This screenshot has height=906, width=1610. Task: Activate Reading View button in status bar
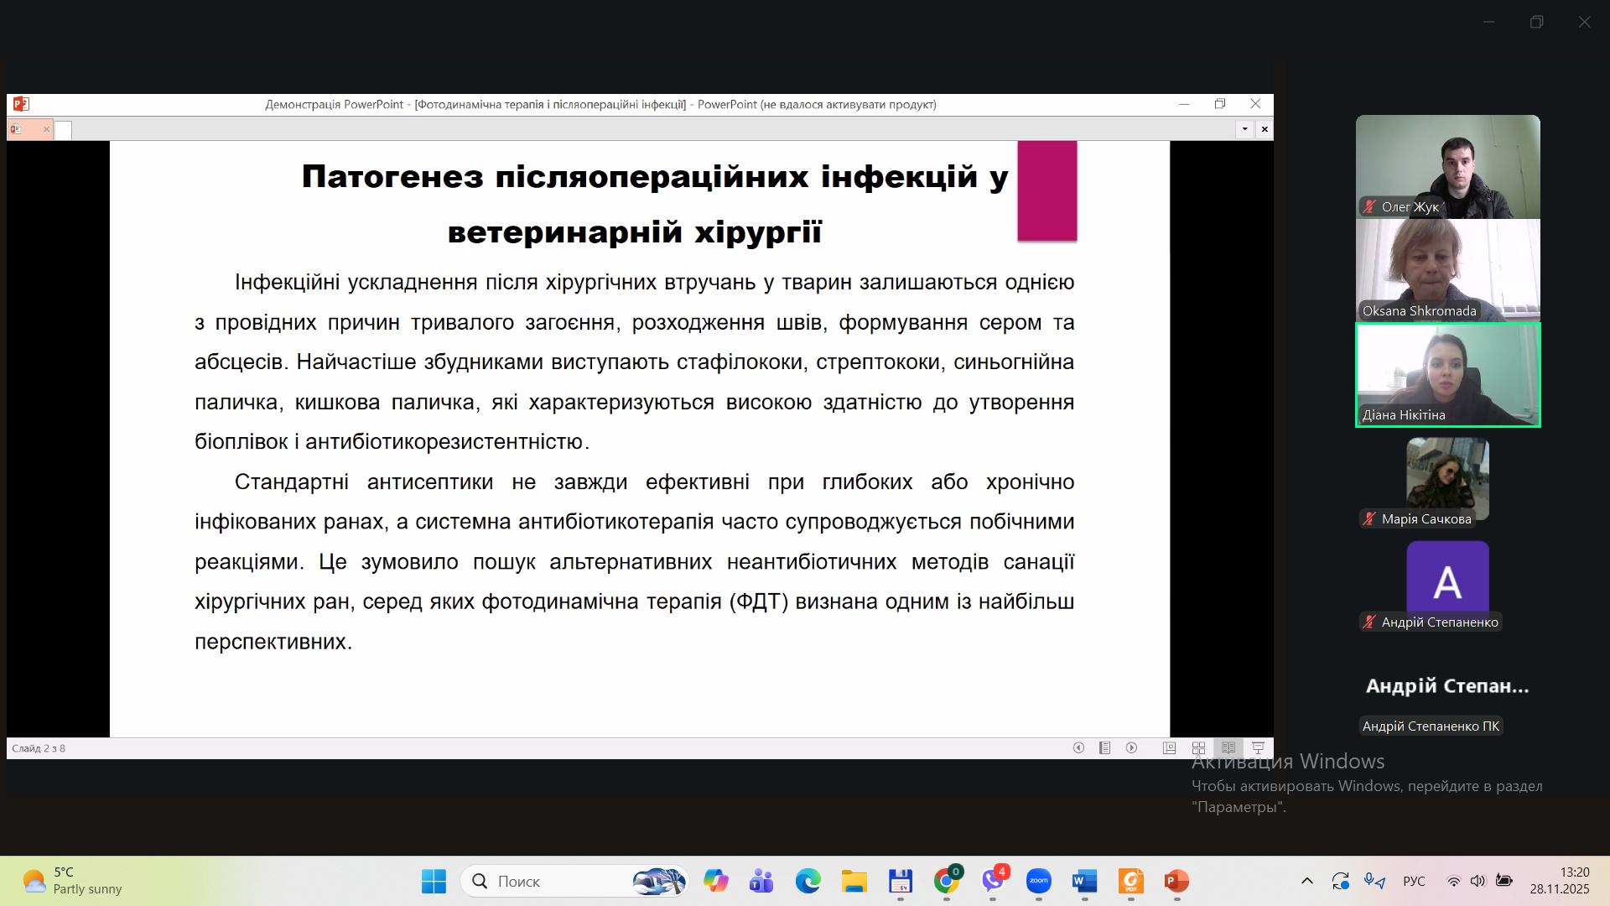pos(1228,747)
